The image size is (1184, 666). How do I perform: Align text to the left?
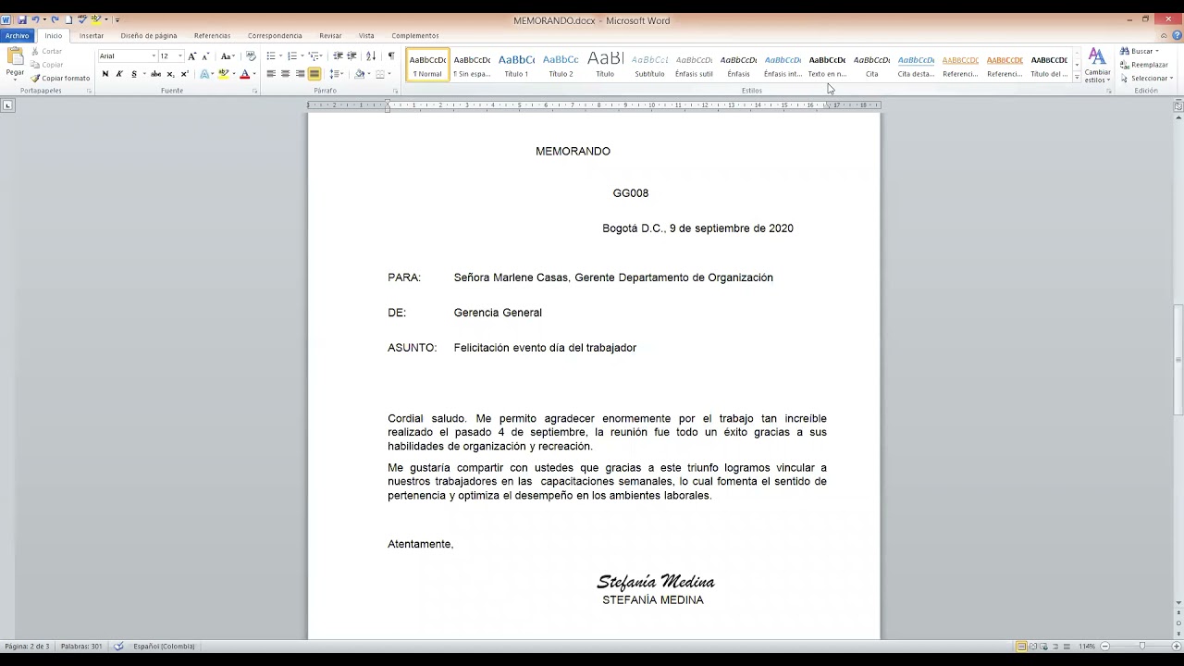(x=271, y=74)
